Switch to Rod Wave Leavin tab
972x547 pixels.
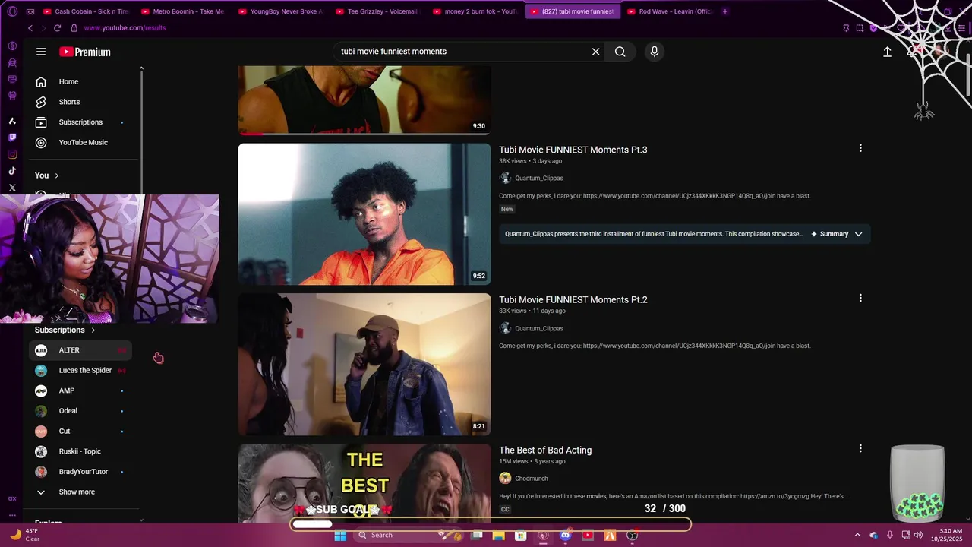671,11
